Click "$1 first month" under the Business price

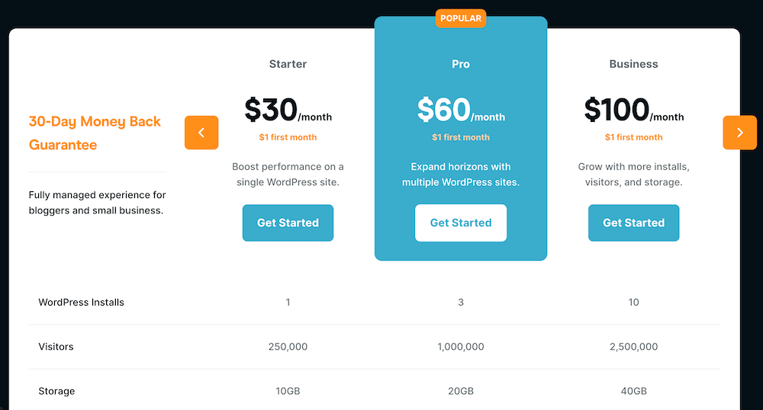(x=633, y=137)
